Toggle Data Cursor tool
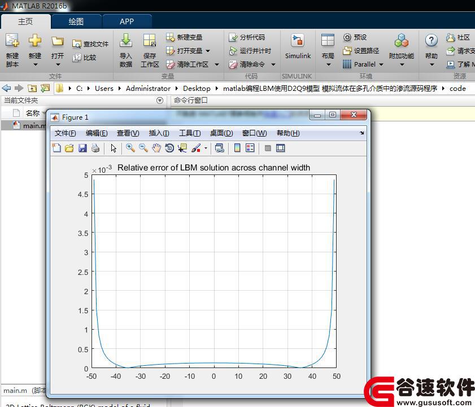 [182, 148]
